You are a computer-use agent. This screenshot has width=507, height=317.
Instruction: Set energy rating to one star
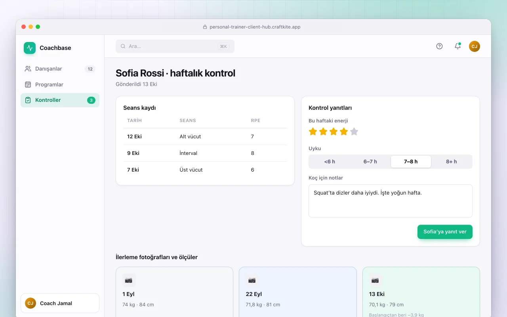(x=313, y=132)
